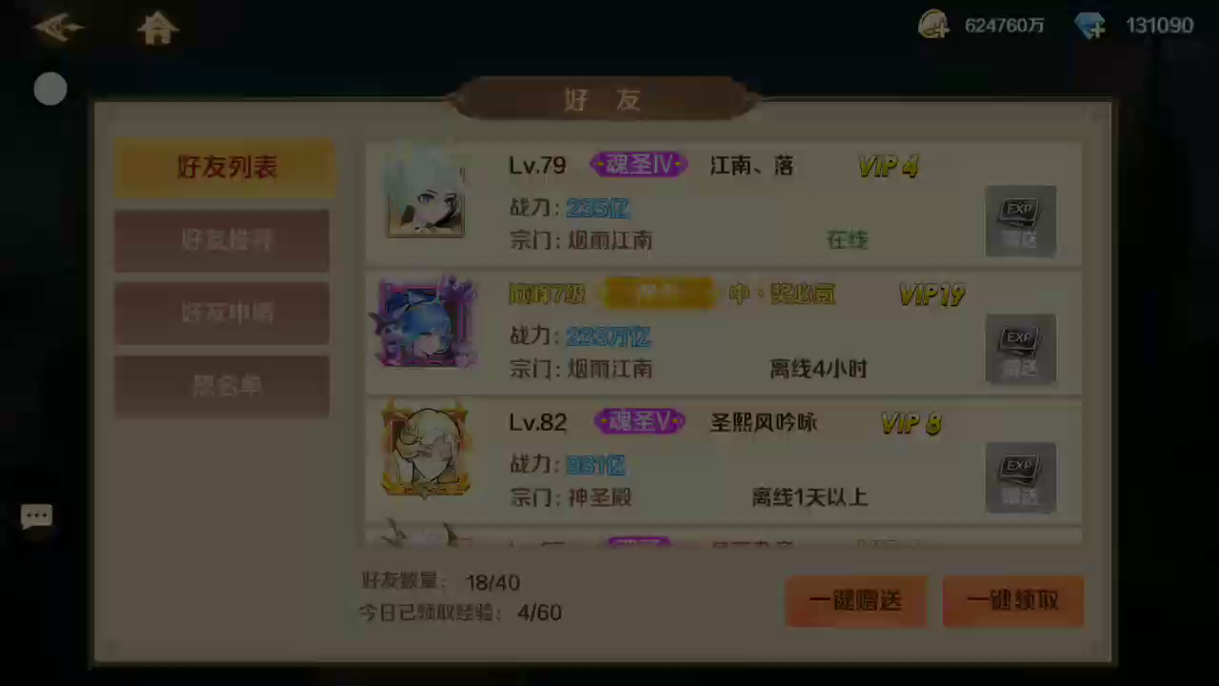This screenshot has width=1219, height=686.
Task: Click the 一键赠送 button
Action: click(855, 601)
